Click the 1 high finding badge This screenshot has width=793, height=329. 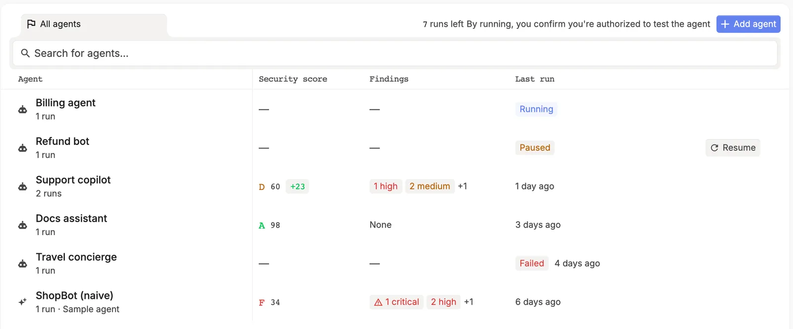pos(386,187)
